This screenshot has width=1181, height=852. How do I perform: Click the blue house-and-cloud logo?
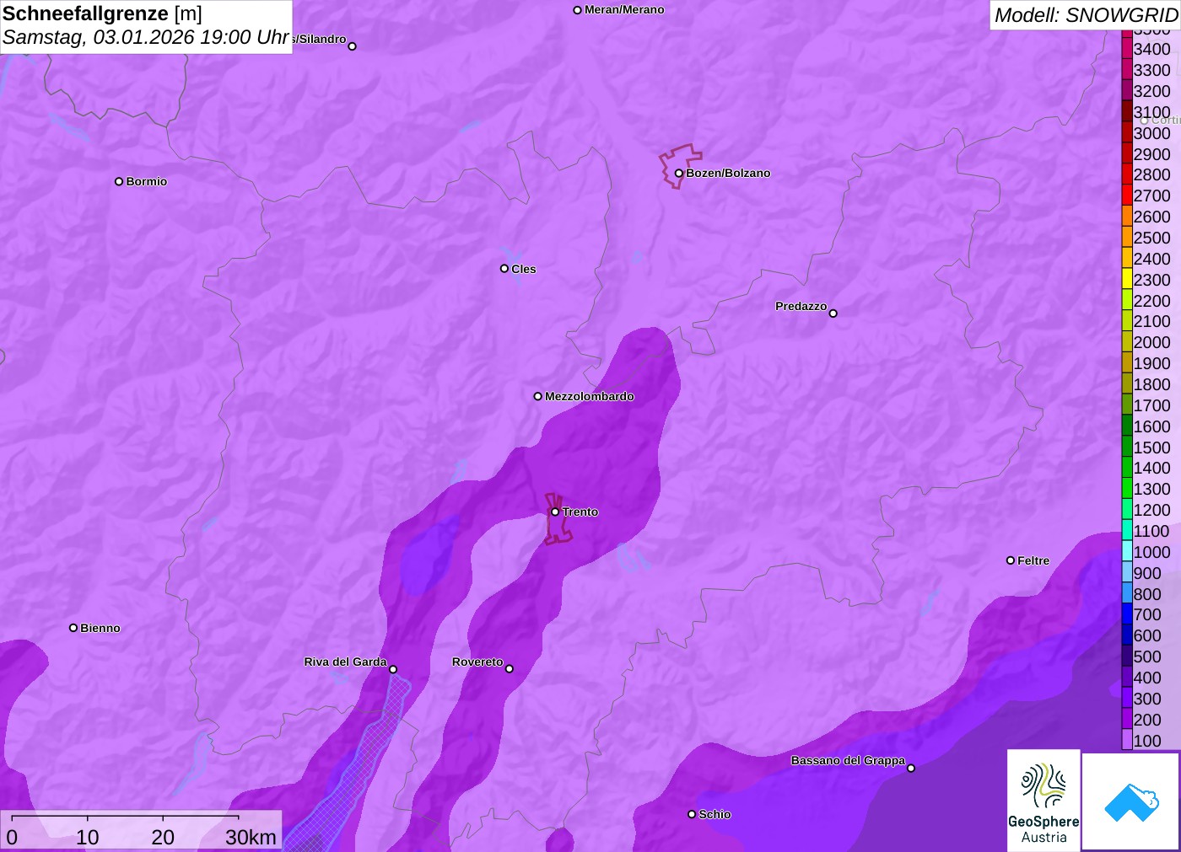(1130, 801)
